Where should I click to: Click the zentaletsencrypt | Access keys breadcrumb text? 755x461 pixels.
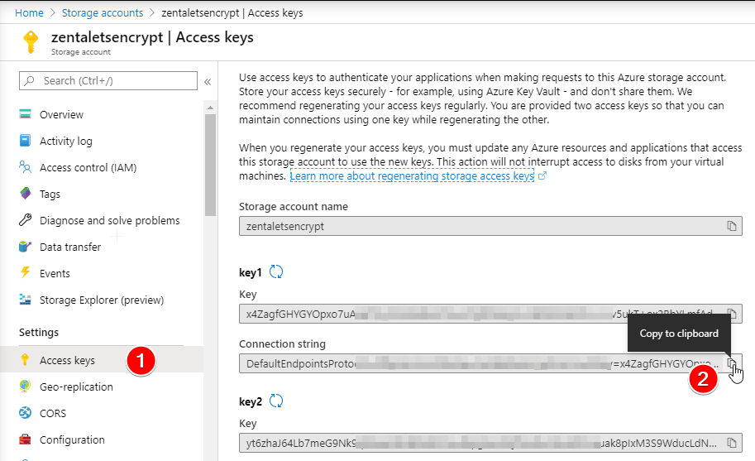click(232, 13)
